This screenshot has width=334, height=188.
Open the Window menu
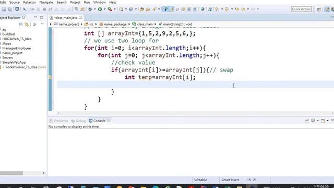click(x=100, y=2)
